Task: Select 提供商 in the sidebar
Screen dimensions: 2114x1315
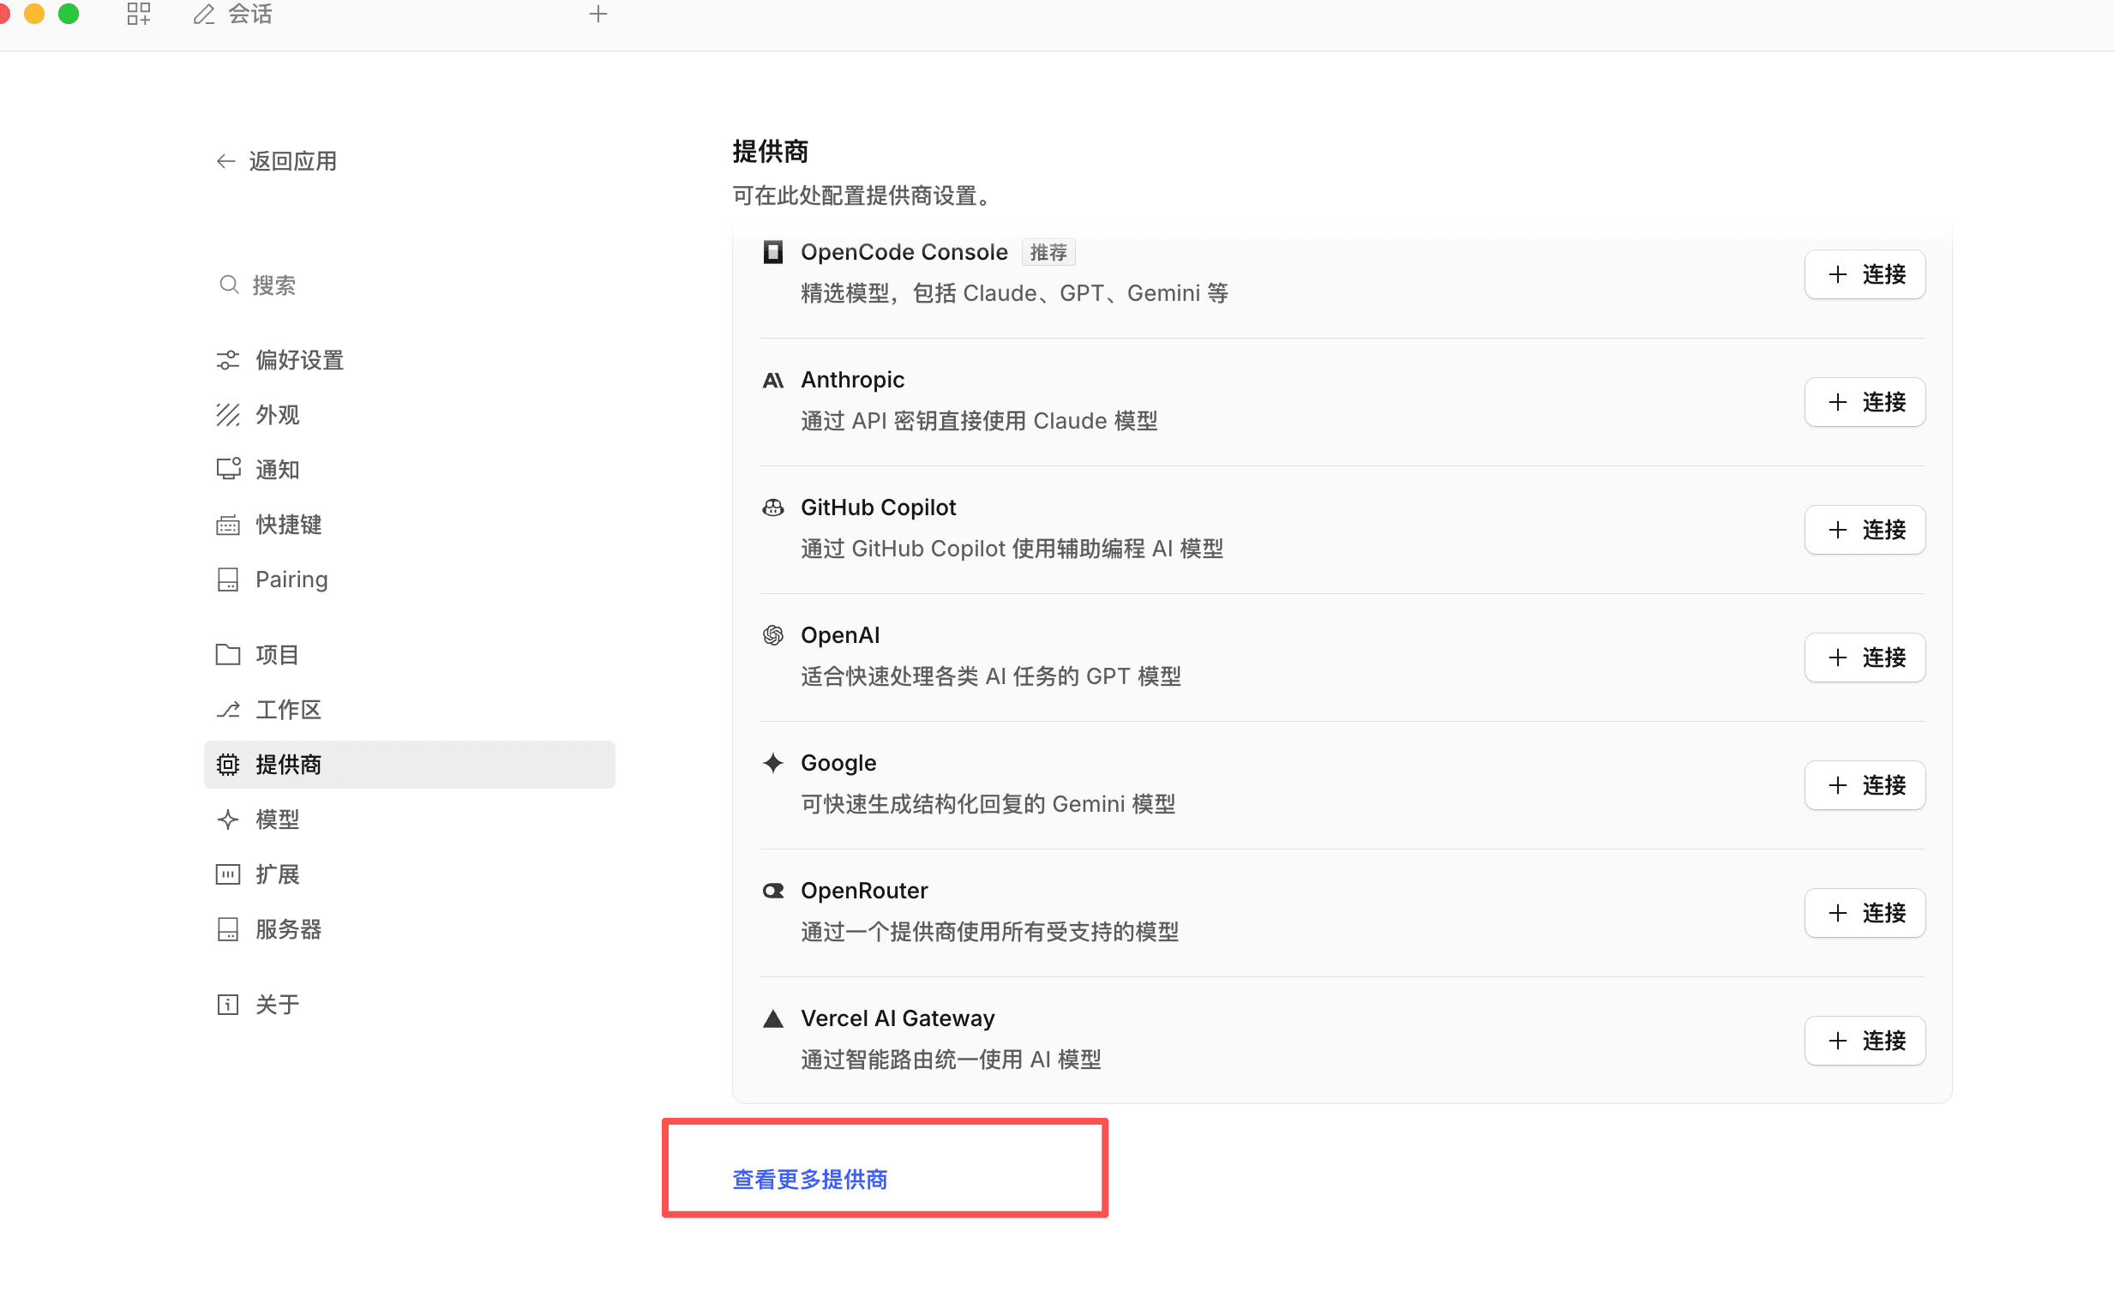Action: click(x=409, y=765)
